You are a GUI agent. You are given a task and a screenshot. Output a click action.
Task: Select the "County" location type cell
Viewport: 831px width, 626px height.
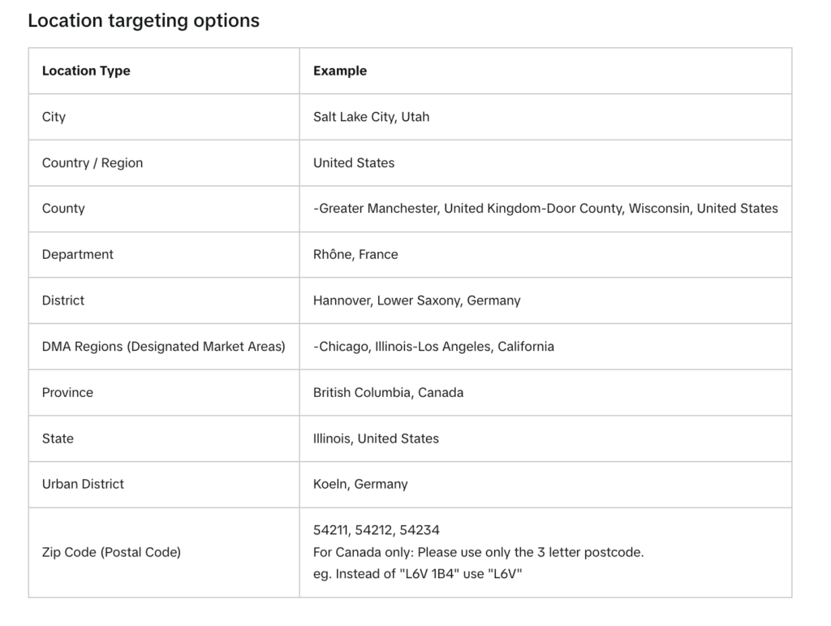[63, 209]
